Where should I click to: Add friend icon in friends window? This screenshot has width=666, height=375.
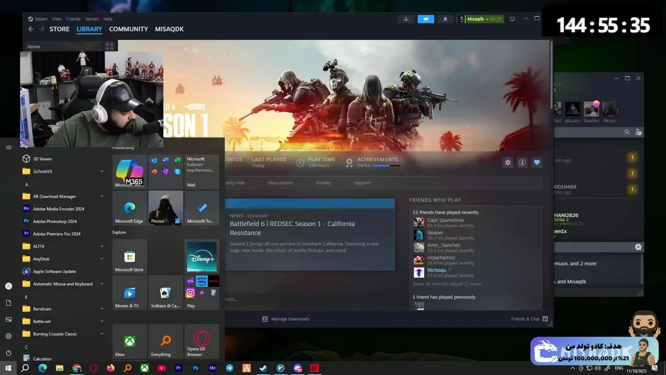tap(638, 132)
